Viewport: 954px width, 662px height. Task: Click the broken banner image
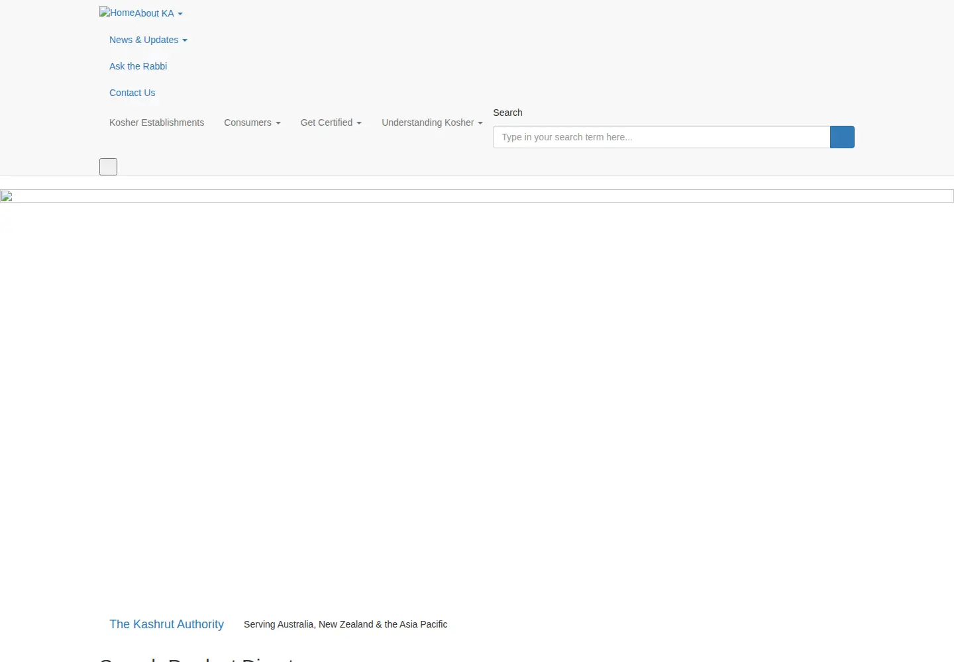477,196
